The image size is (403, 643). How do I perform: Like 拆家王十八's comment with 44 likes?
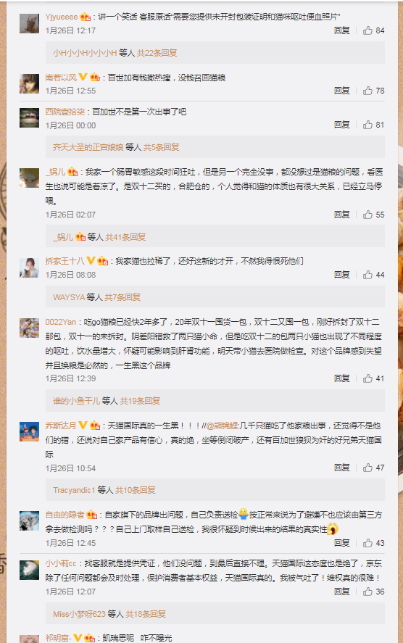tap(367, 275)
